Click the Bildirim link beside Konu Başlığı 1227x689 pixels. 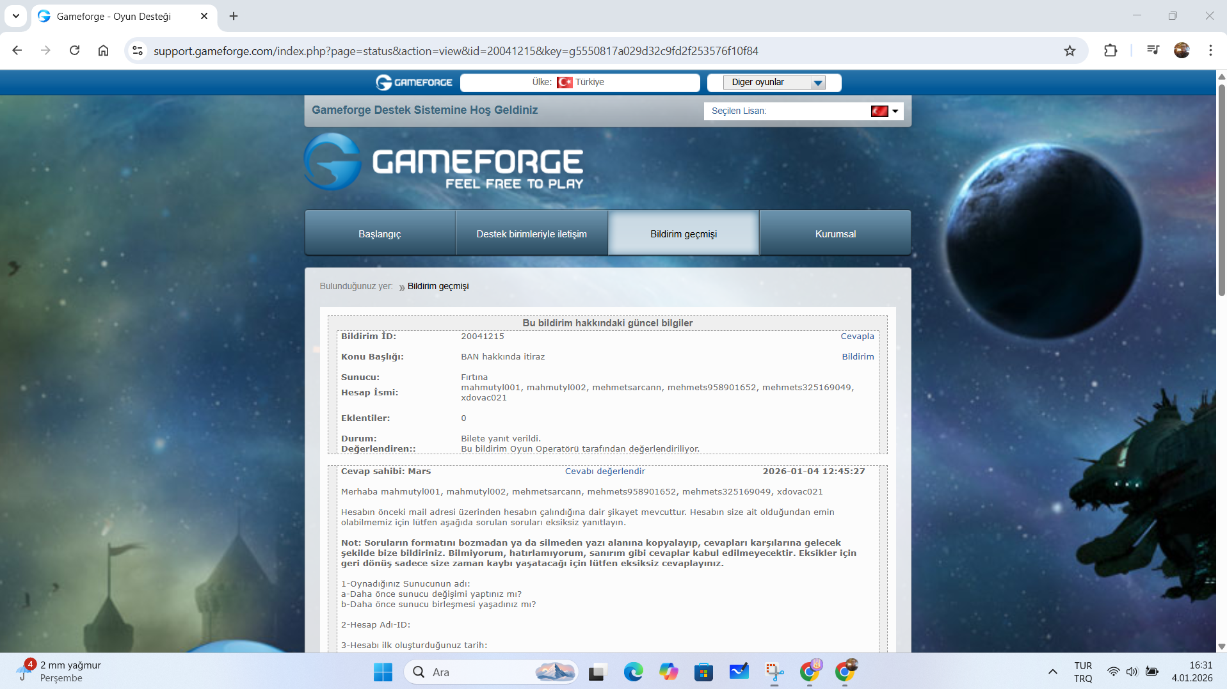[x=858, y=357]
